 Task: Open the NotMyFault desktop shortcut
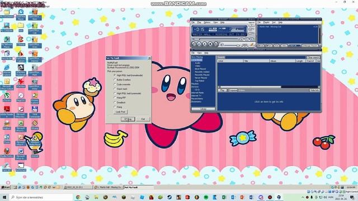21,167
